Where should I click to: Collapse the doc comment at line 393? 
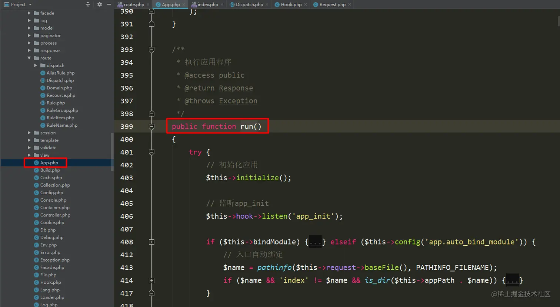point(151,50)
